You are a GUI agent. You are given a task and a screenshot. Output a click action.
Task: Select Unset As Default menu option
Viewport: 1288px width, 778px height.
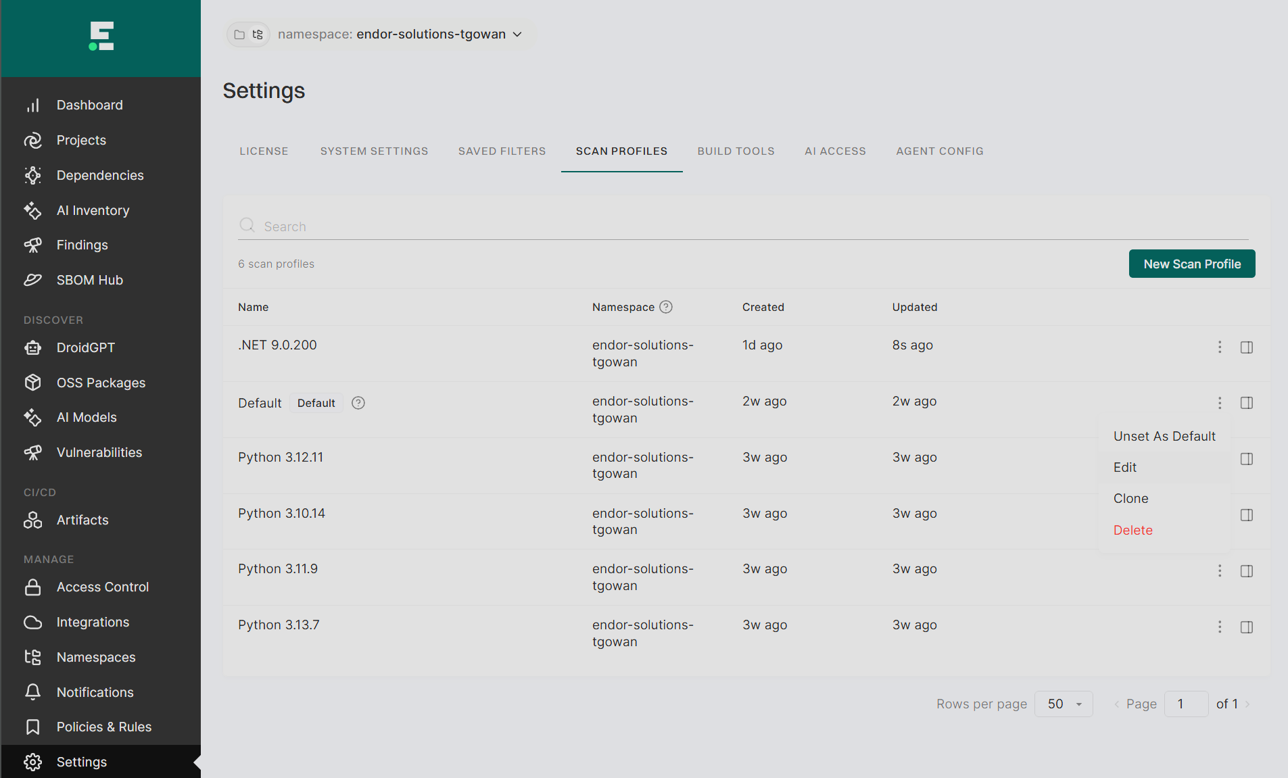(x=1164, y=436)
